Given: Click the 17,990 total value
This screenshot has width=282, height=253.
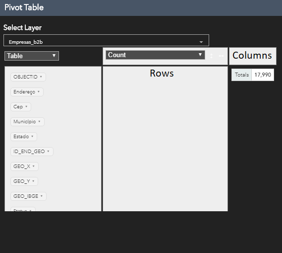Looking at the screenshot, I should (x=263, y=75).
